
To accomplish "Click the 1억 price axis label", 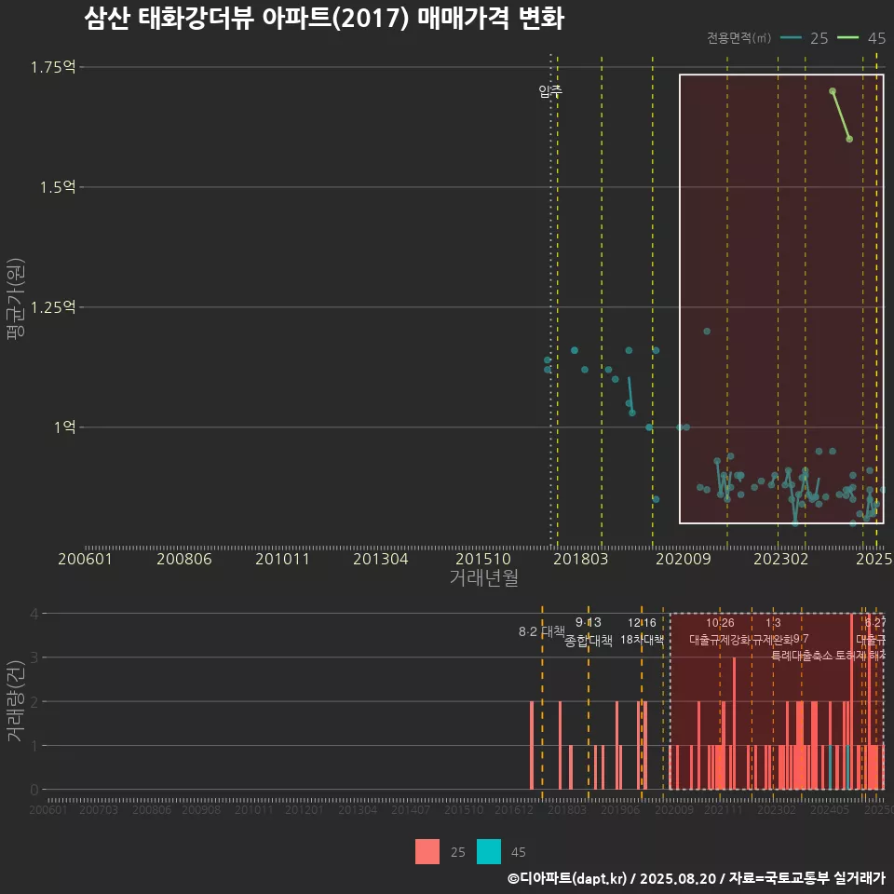I will point(64,427).
